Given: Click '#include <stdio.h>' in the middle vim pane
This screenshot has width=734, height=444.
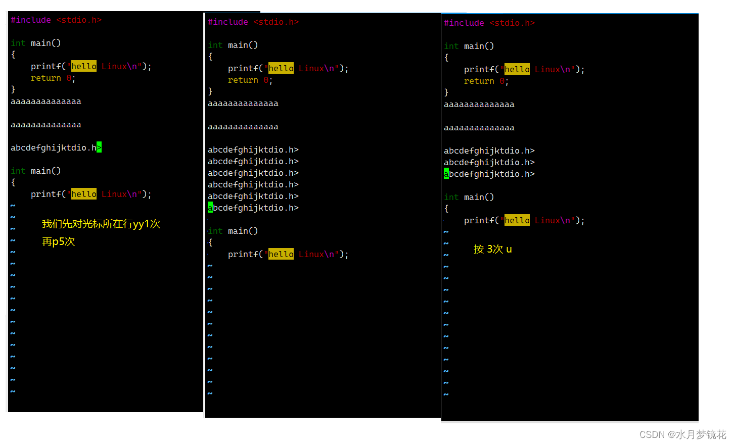Looking at the screenshot, I should pos(253,22).
